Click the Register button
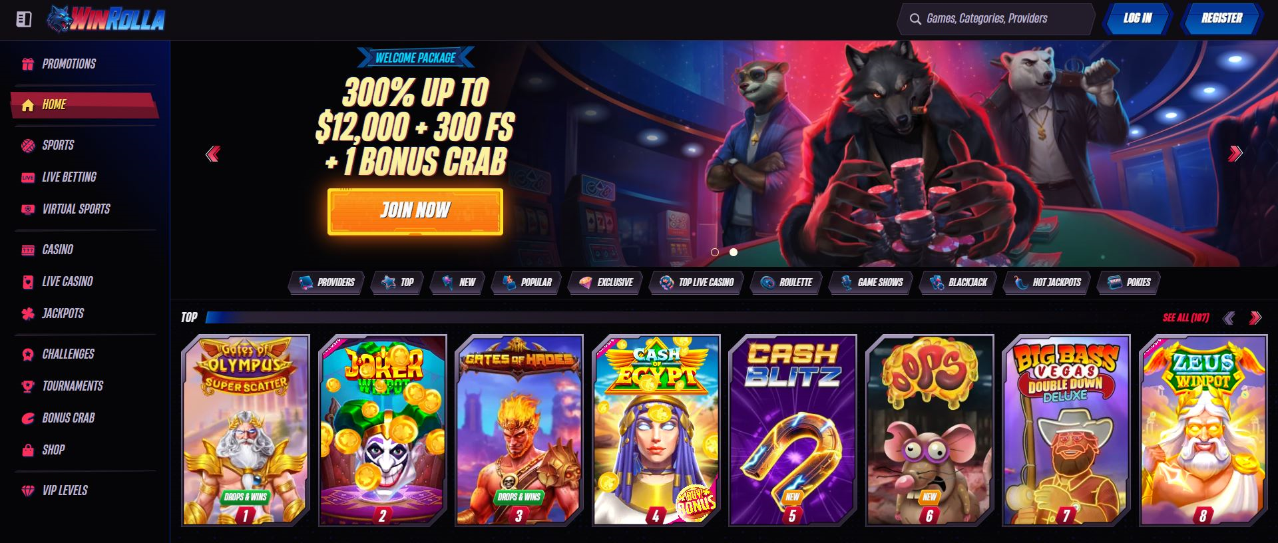Screen dimensions: 1278x543 pyautogui.click(x=1221, y=19)
